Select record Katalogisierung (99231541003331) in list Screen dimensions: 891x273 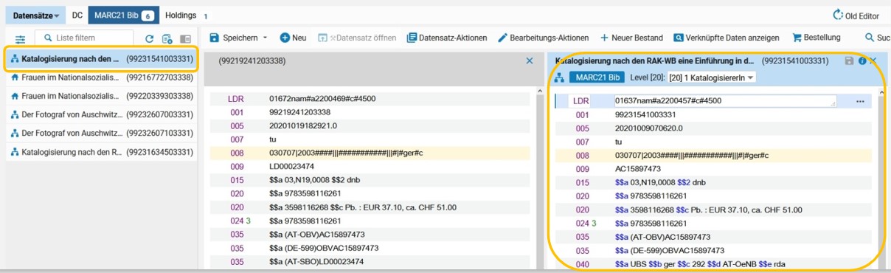101,58
